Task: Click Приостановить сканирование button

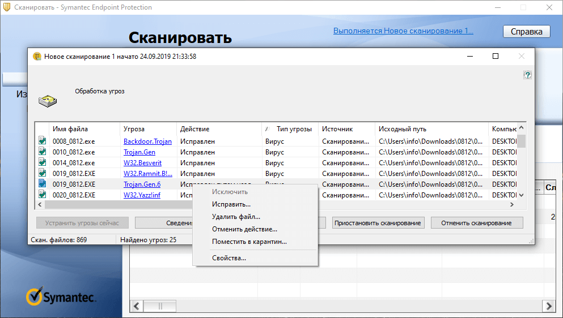Action: click(x=378, y=222)
